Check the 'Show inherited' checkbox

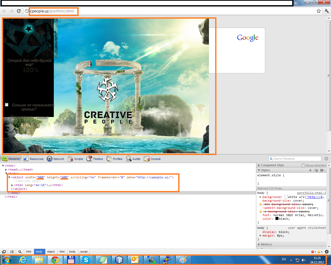pos(303,165)
